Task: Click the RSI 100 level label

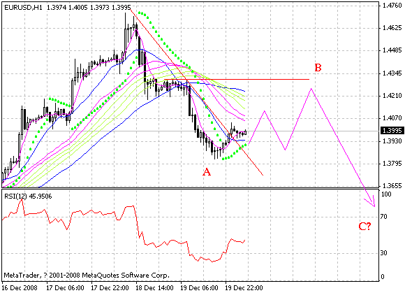Action: [386, 194]
